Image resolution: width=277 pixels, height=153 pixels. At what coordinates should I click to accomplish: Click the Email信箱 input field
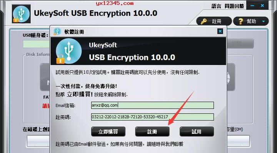tap(152, 105)
